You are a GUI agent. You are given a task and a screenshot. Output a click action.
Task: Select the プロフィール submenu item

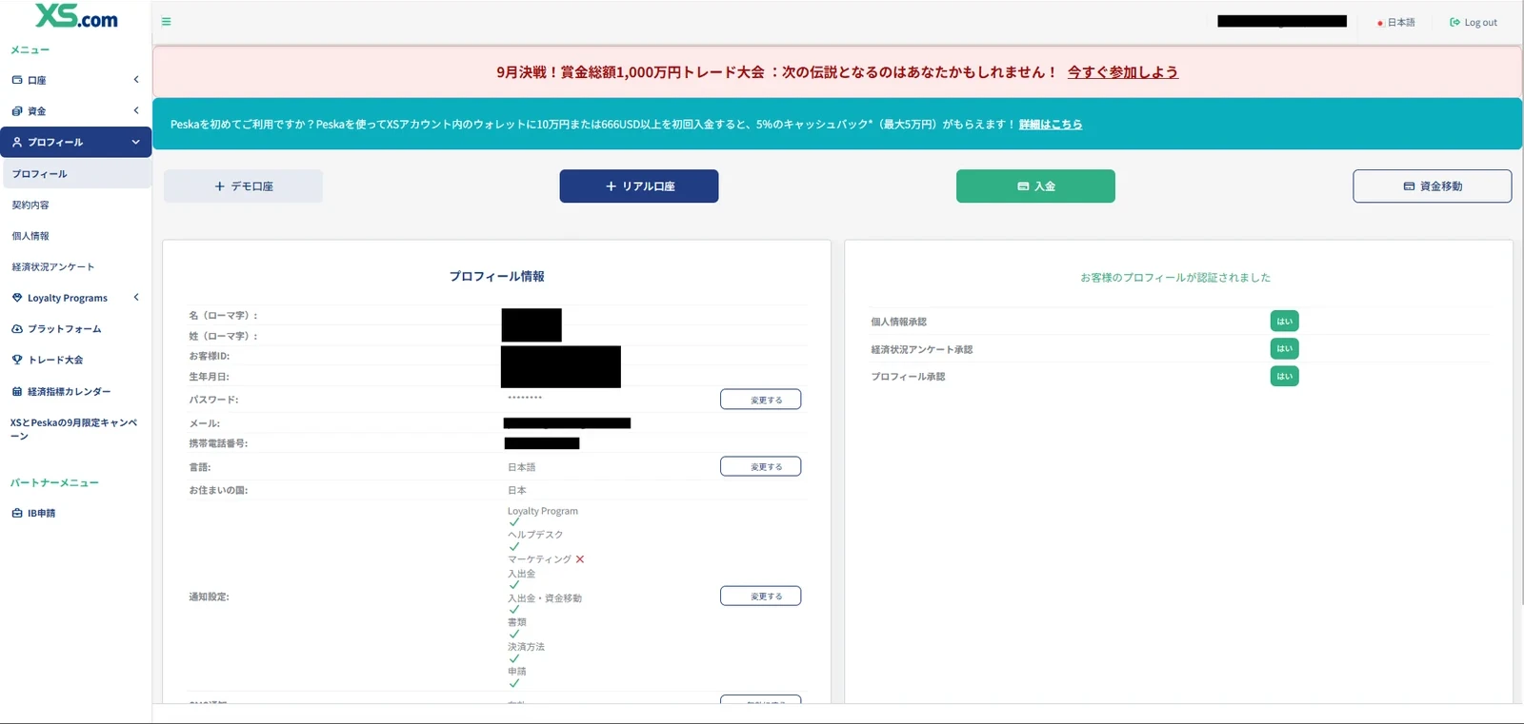point(75,174)
